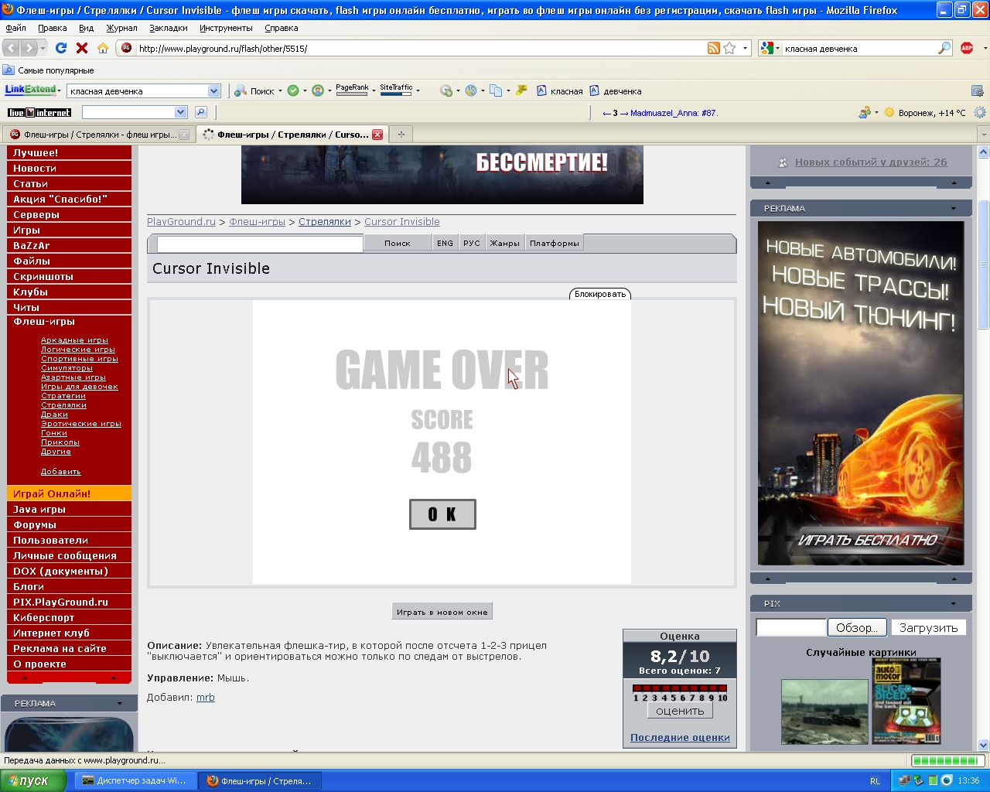The height and width of the screenshot is (792, 990).
Task: Bookmark this page with the star
Action: pos(729,48)
